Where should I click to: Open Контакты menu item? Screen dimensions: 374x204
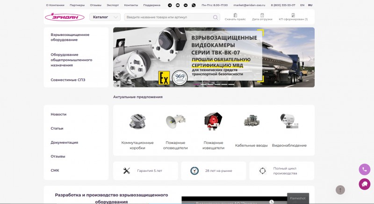click(131, 5)
